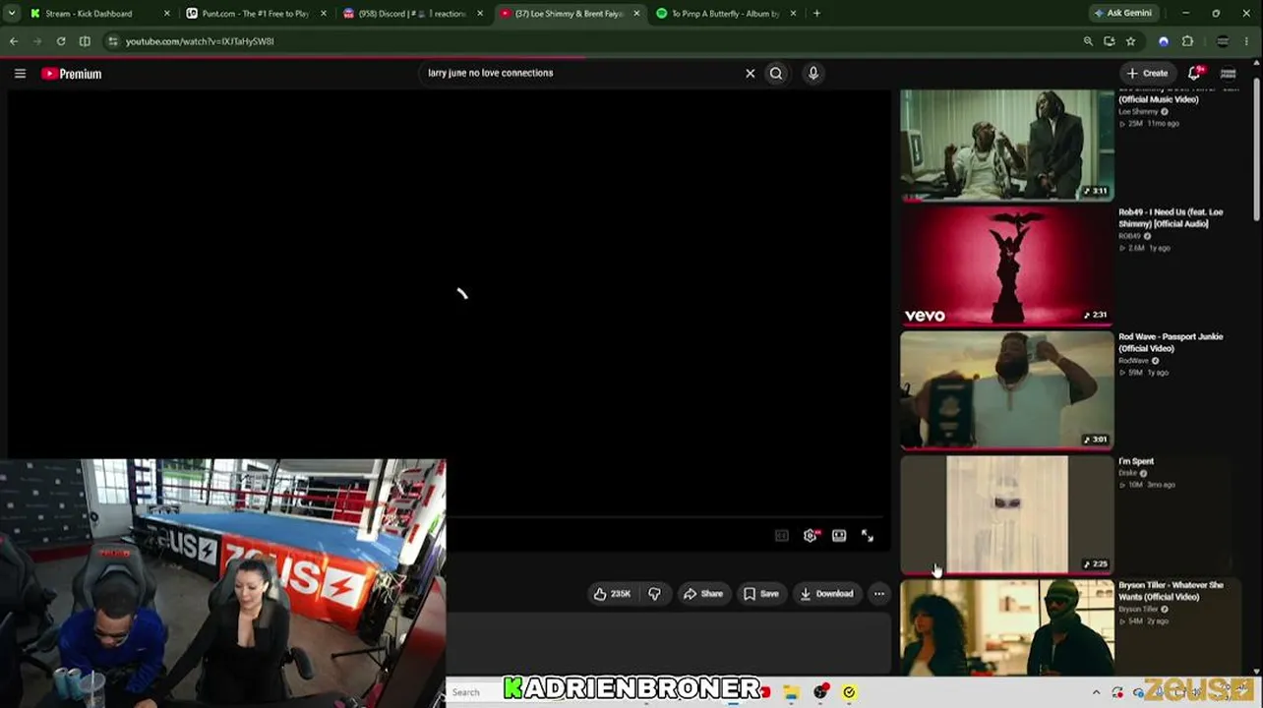This screenshot has width=1263, height=708.
Task: Save the video to a playlist
Action: pos(761,594)
